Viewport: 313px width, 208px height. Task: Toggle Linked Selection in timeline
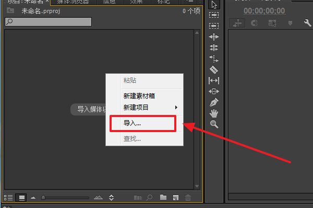point(272,23)
